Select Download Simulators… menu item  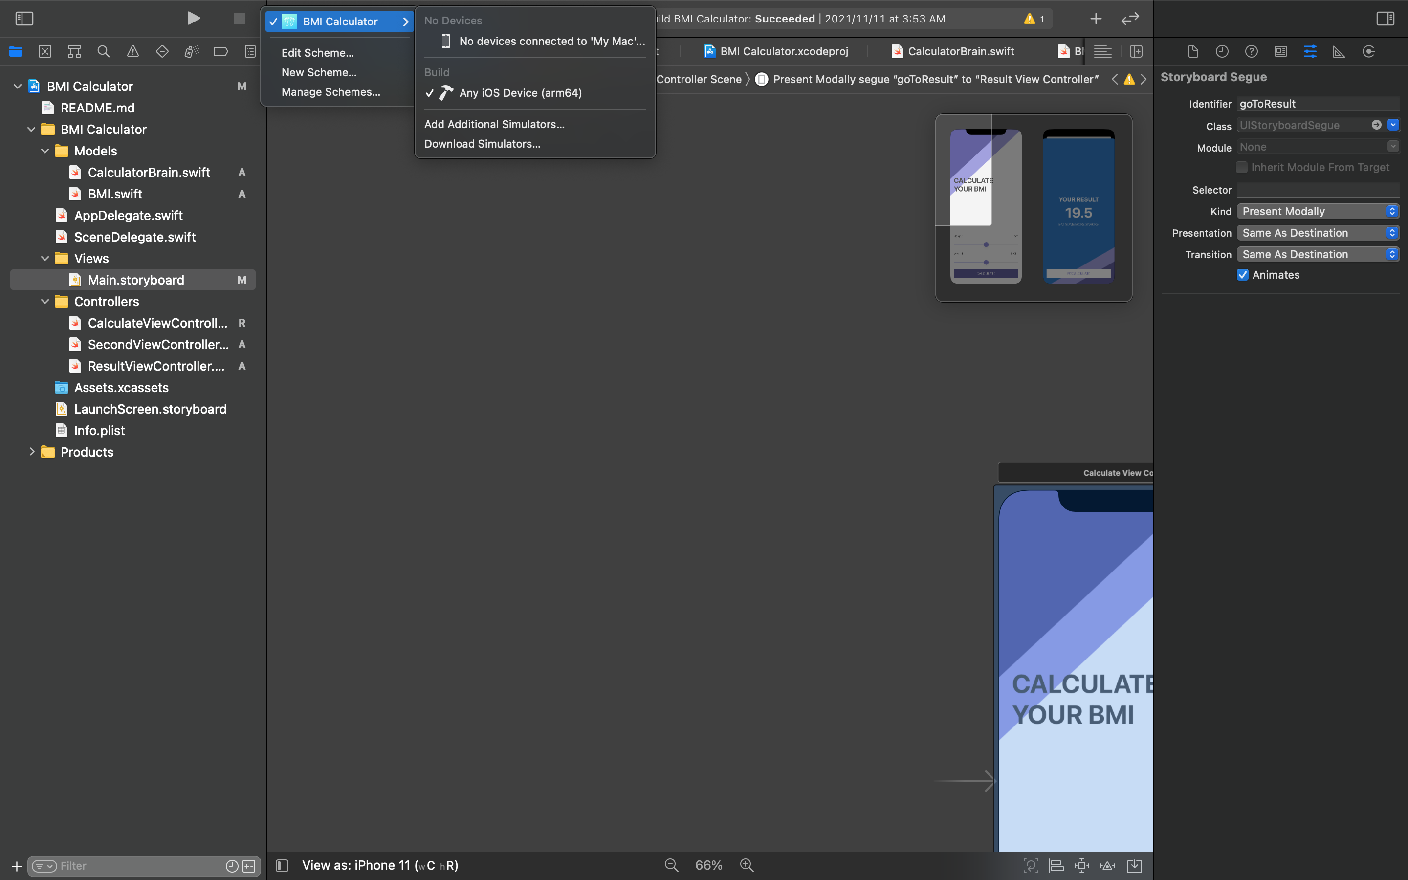pos(482,144)
